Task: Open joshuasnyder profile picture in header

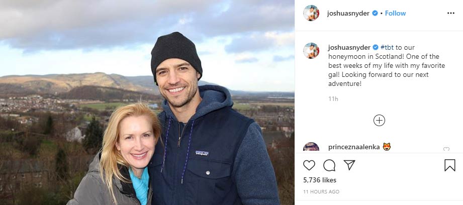Action: [x=311, y=13]
